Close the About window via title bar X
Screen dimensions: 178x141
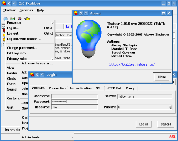tap(169, 13)
